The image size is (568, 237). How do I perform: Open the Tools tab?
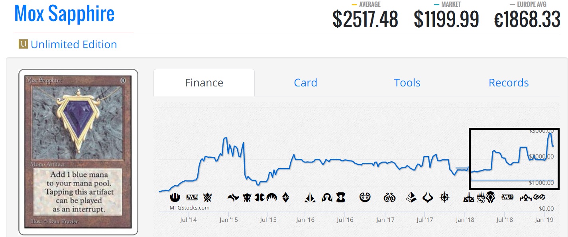coord(407,83)
